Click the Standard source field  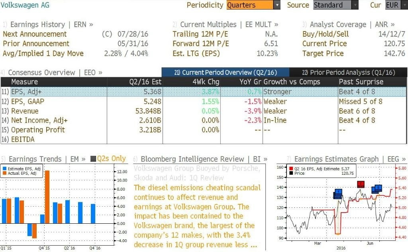[332, 5]
